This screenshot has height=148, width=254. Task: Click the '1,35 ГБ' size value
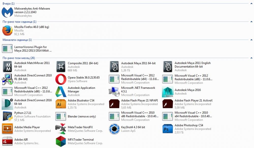click(72, 108)
